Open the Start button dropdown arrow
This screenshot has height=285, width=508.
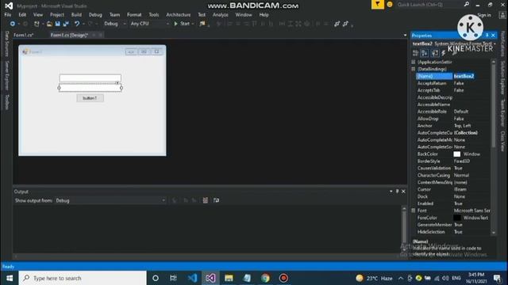click(193, 24)
